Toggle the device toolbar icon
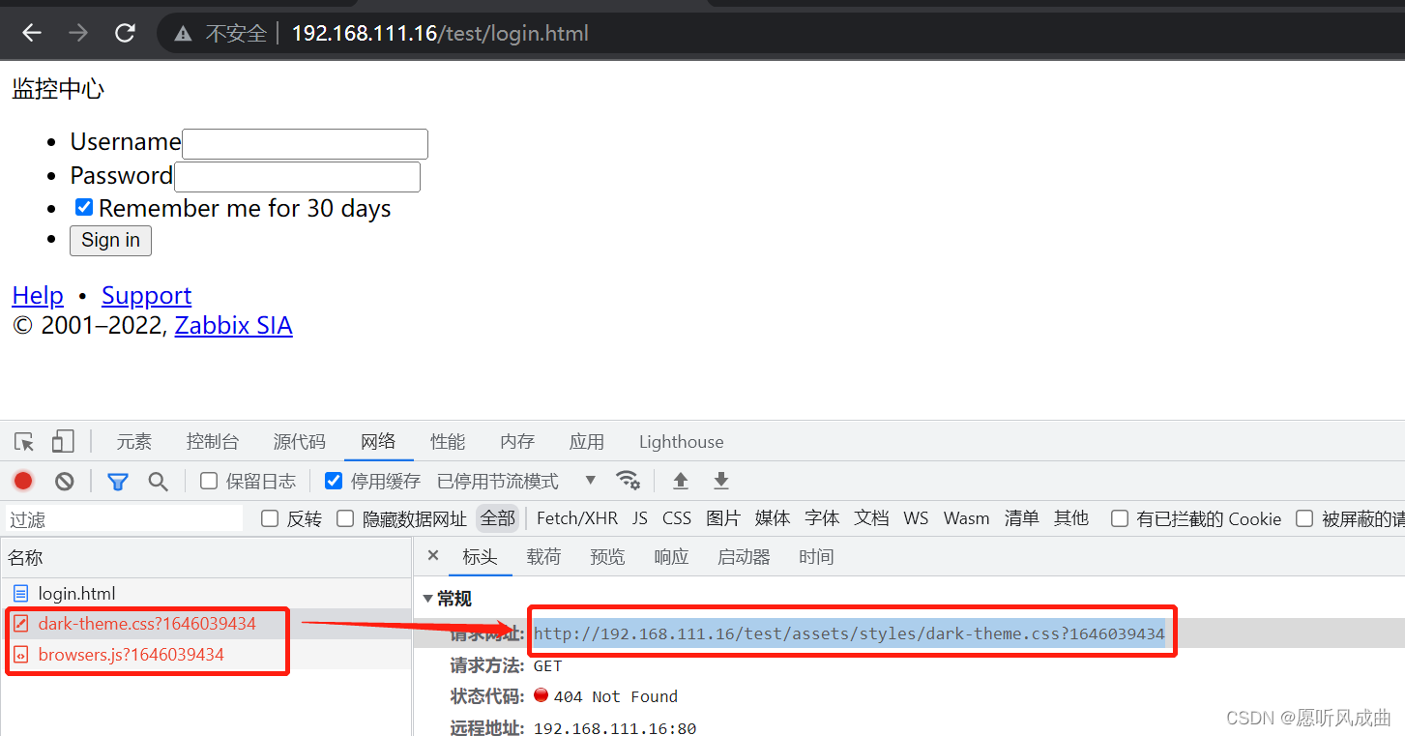The width and height of the screenshot is (1405, 736). [63, 442]
